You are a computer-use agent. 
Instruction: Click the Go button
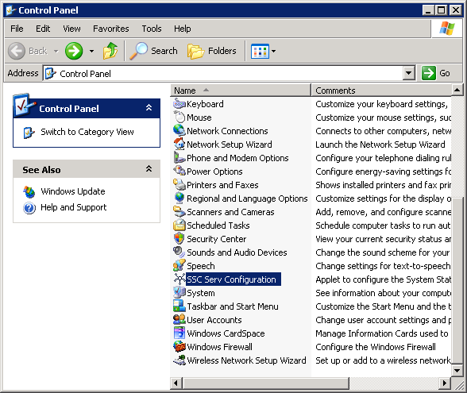(436, 73)
